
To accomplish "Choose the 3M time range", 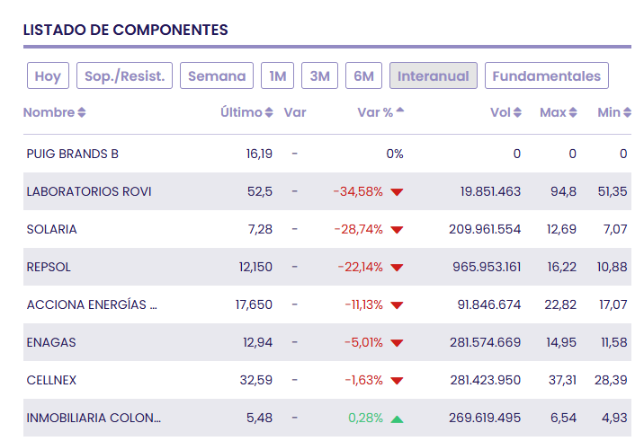I will click(319, 76).
